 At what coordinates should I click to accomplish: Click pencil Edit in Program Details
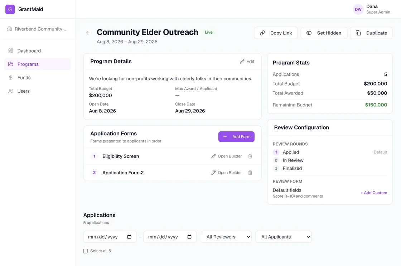coord(247,61)
